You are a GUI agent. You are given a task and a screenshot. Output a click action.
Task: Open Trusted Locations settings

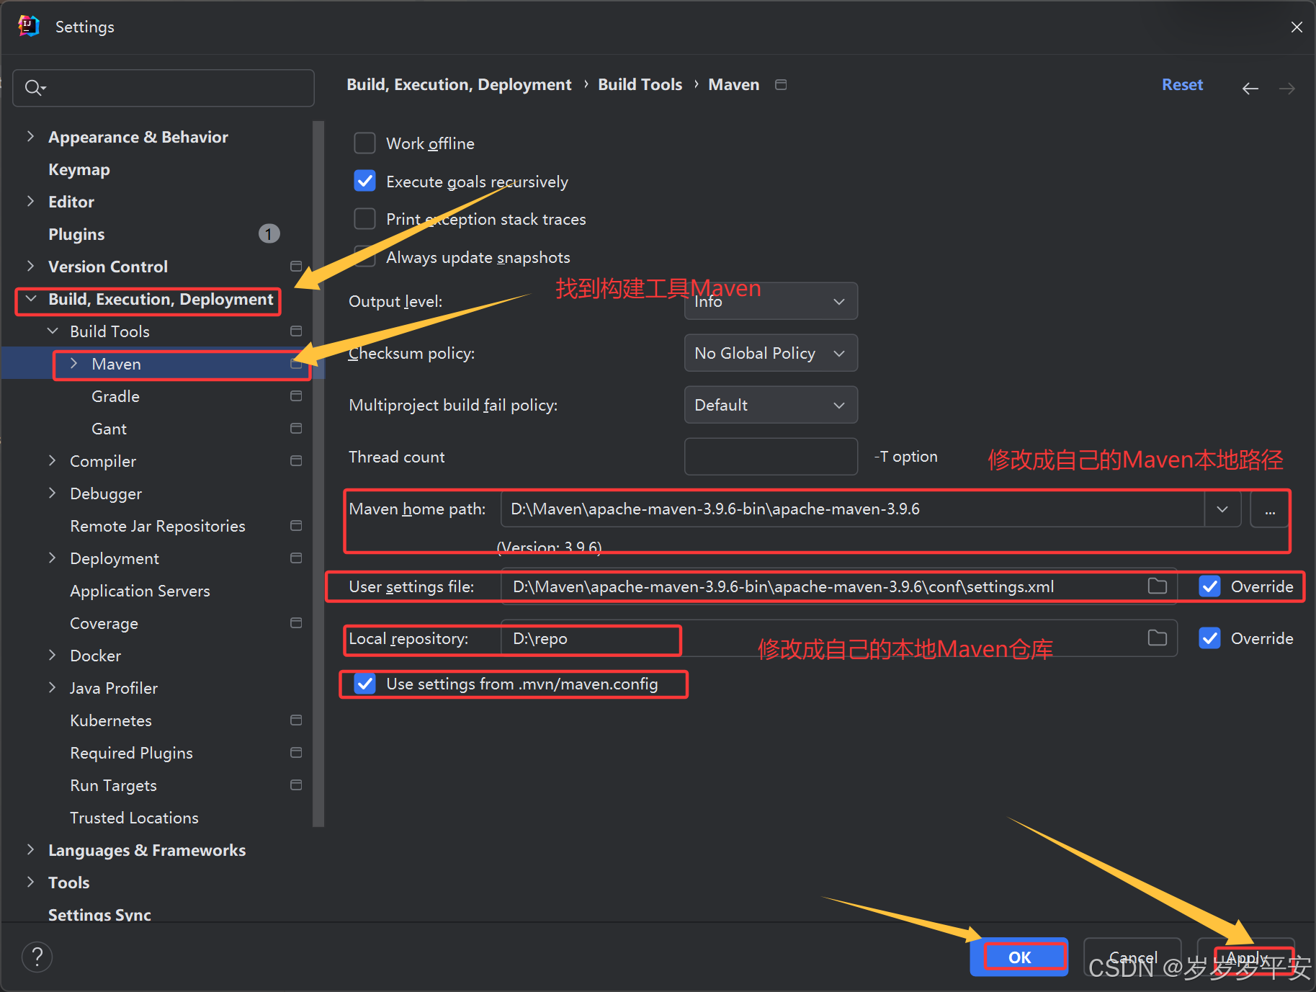pos(134,818)
